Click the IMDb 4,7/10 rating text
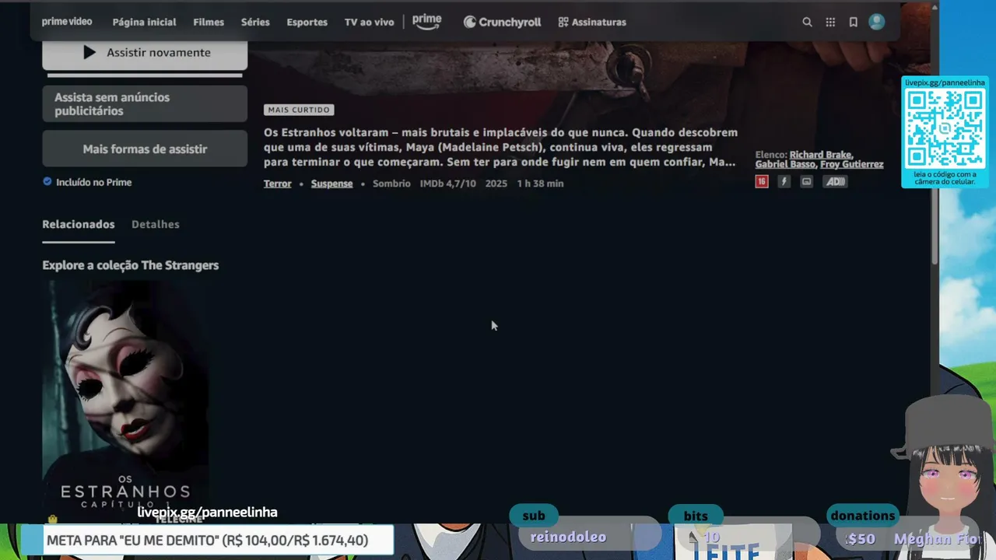The height and width of the screenshot is (560, 996). (x=447, y=184)
